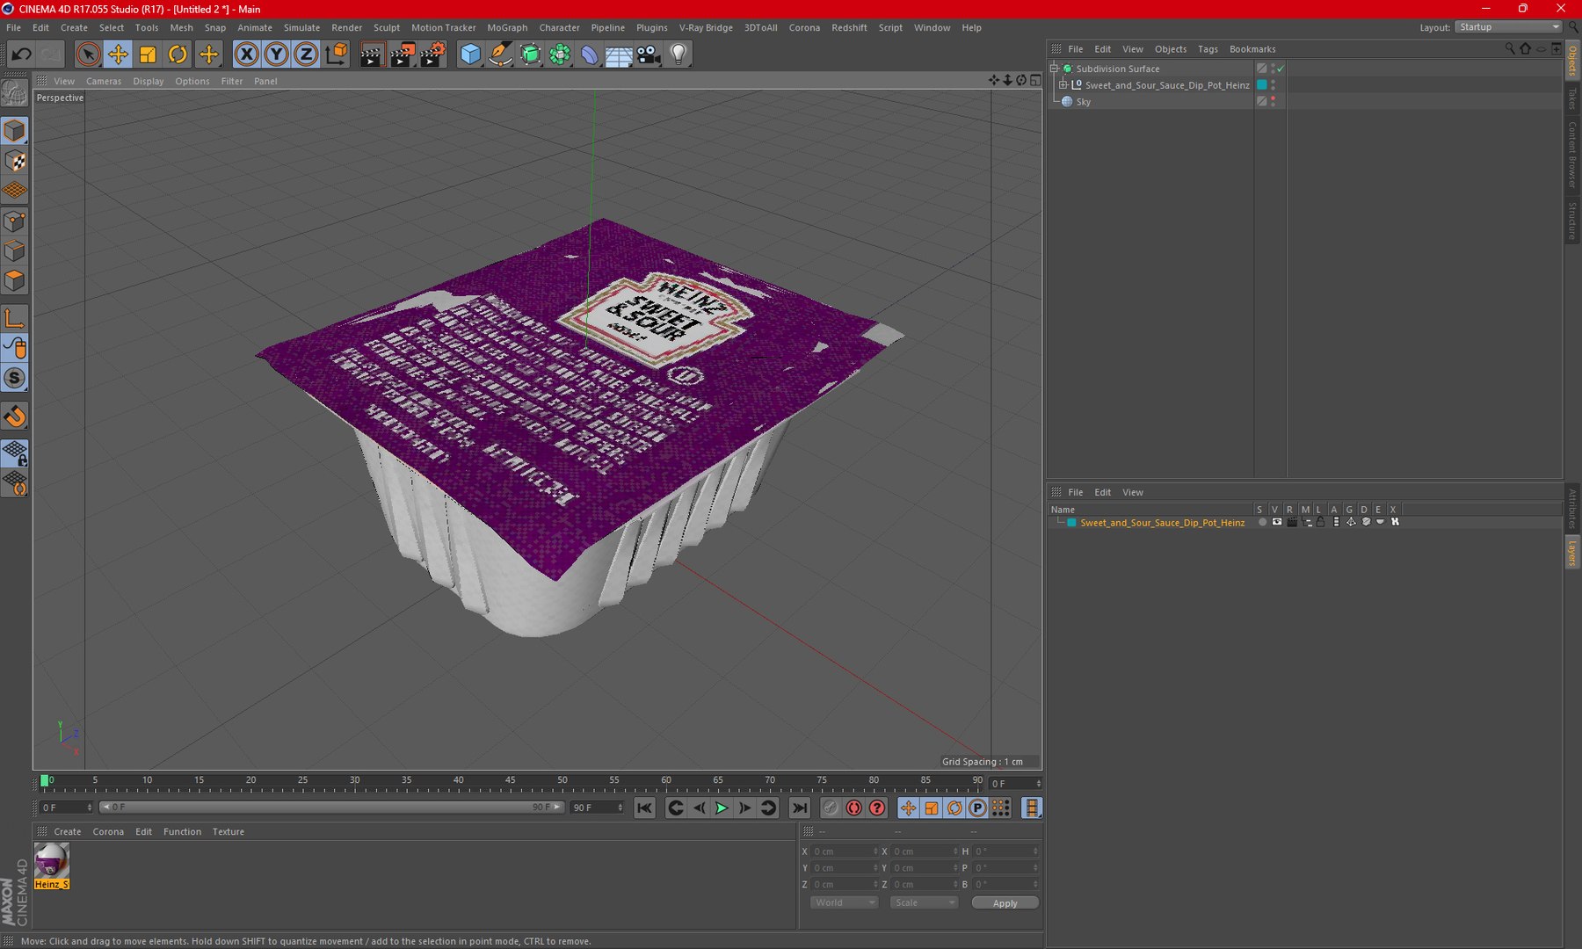Play the animation forward
The height and width of the screenshot is (949, 1582).
(722, 808)
